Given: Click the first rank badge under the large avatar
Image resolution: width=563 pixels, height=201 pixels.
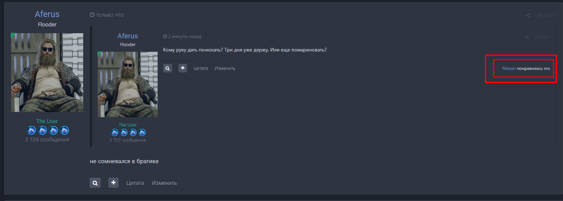Looking at the screenshot, I should click(32, 130).
